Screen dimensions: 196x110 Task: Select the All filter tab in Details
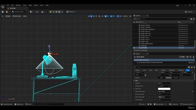pyautogui.click(x=187, y=70)
